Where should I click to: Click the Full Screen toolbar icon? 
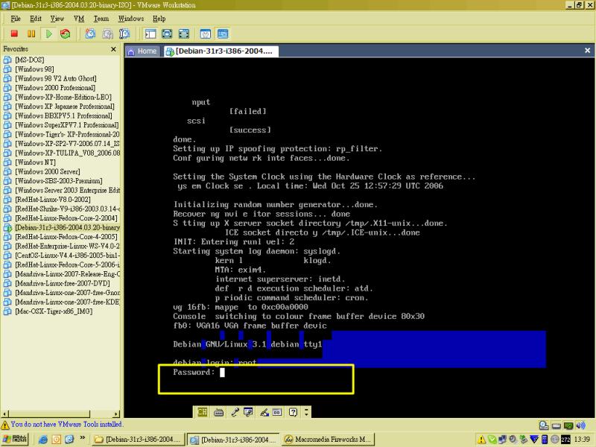tap(167, 34)
